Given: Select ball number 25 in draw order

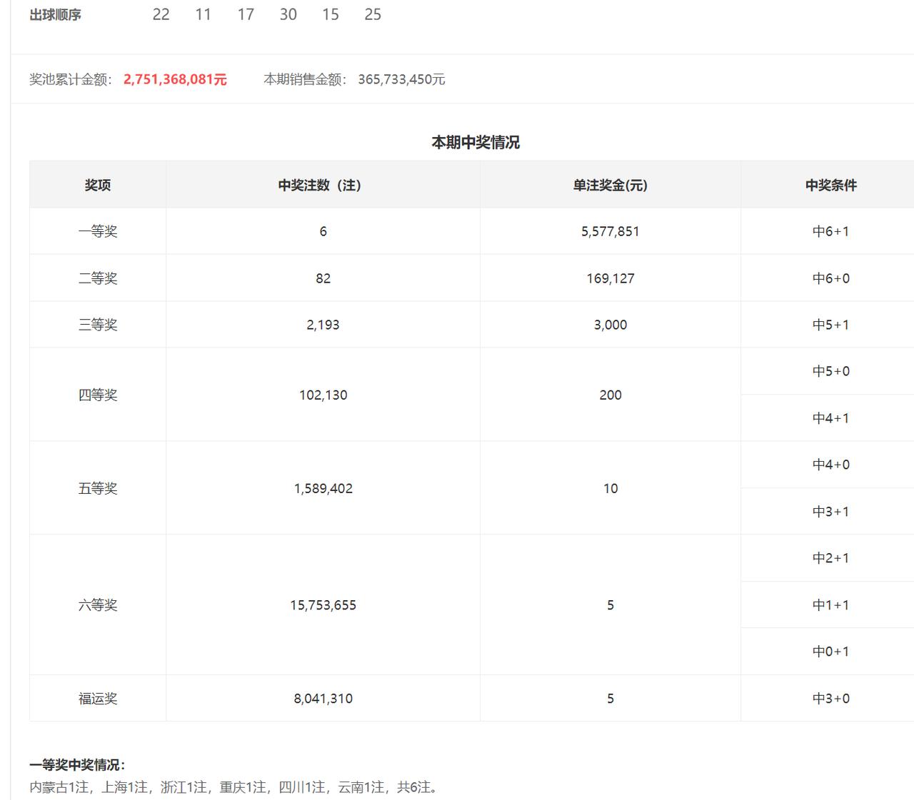Looking at the screenshot, I should 373,15.
